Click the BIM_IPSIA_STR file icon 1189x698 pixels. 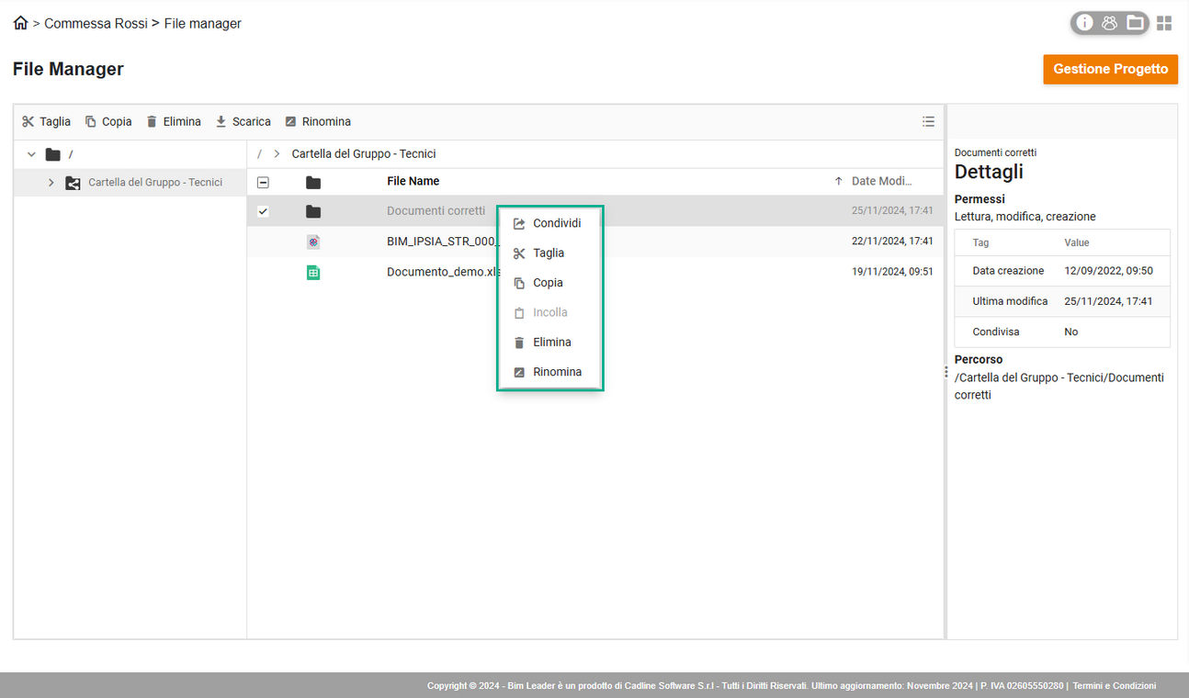tap(313, 242)
